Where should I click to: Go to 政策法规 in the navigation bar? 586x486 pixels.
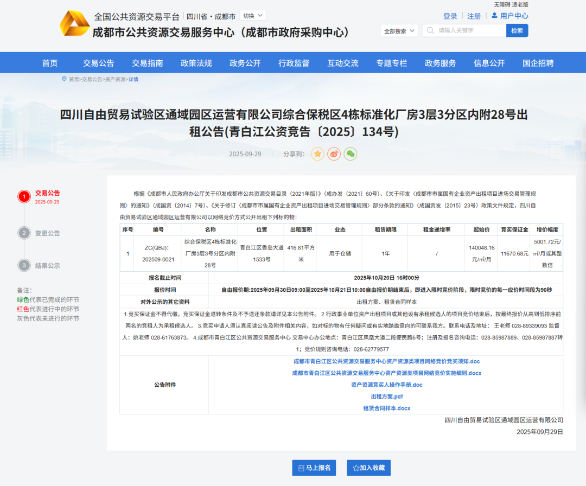(196, 63)
